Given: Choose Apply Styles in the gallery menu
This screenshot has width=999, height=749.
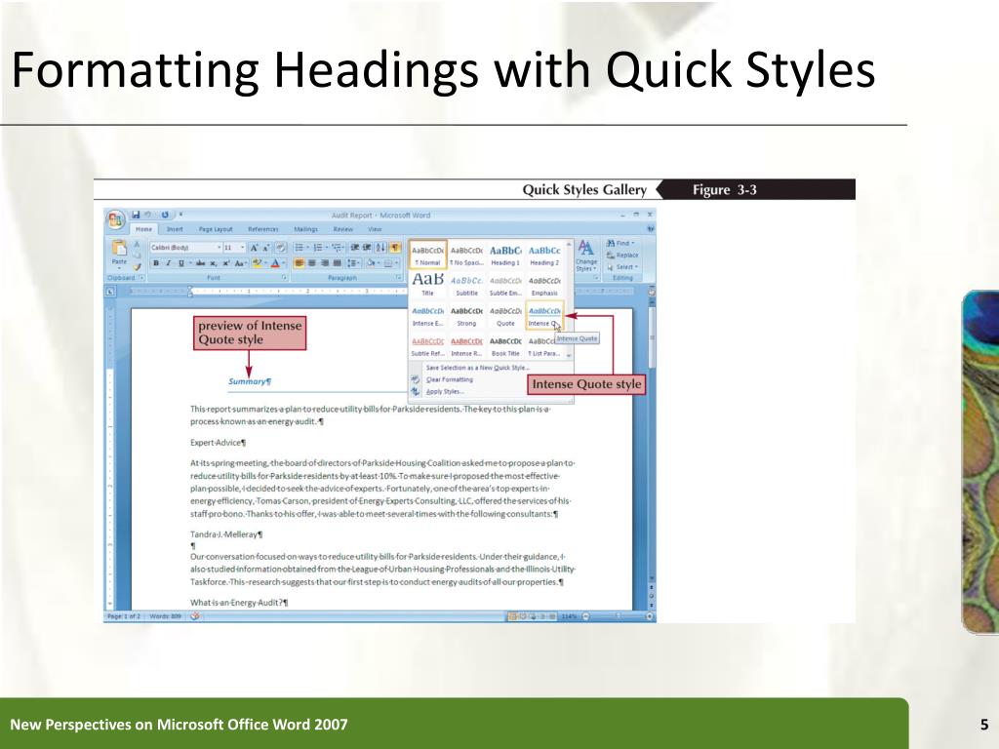Looking at the screenshot, I should [x=445, y=392].
